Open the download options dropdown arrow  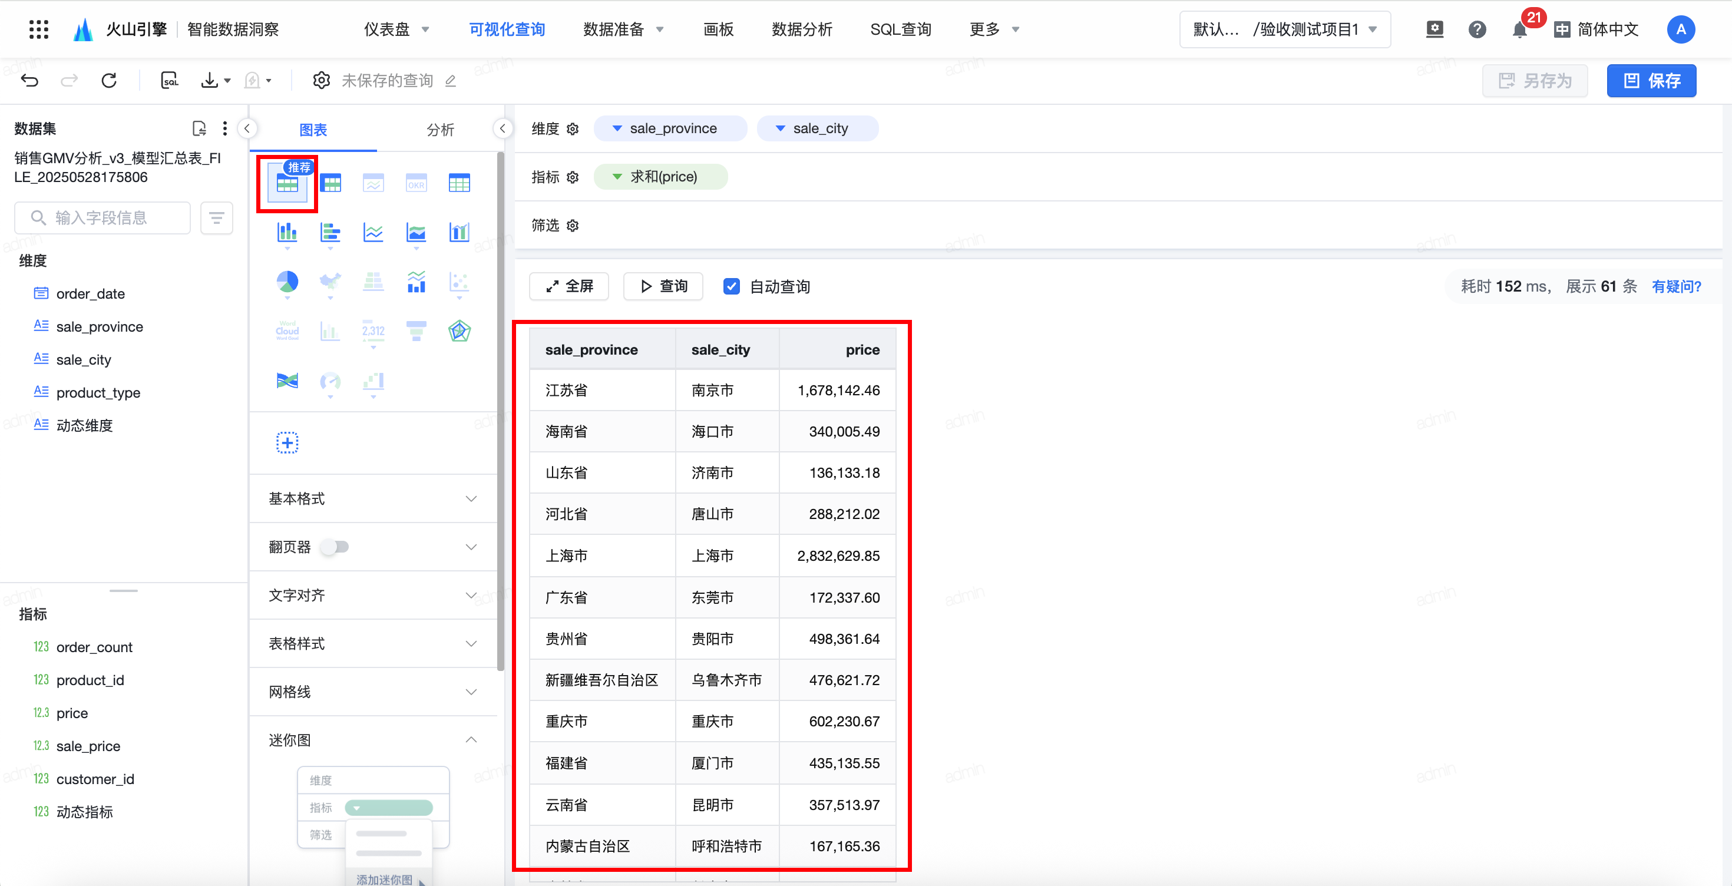coord(227,81)
